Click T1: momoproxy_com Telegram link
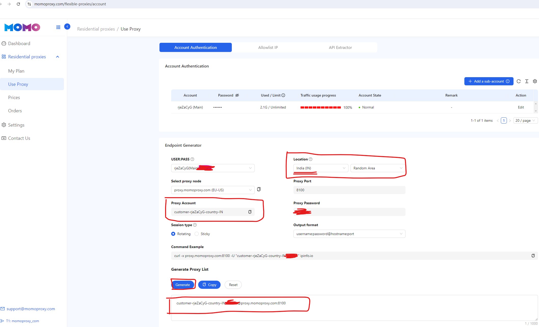This screenshot has width=539, height=327. tap(22, 321)
